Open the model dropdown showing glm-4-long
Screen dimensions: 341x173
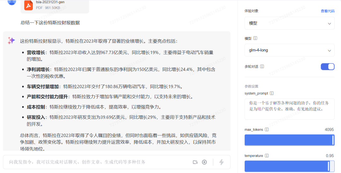point(290,50)
